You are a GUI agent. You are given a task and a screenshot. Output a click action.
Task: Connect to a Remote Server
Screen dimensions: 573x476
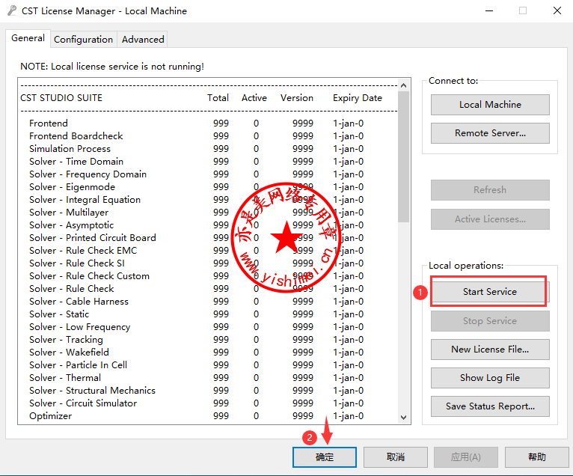point(490,133)
